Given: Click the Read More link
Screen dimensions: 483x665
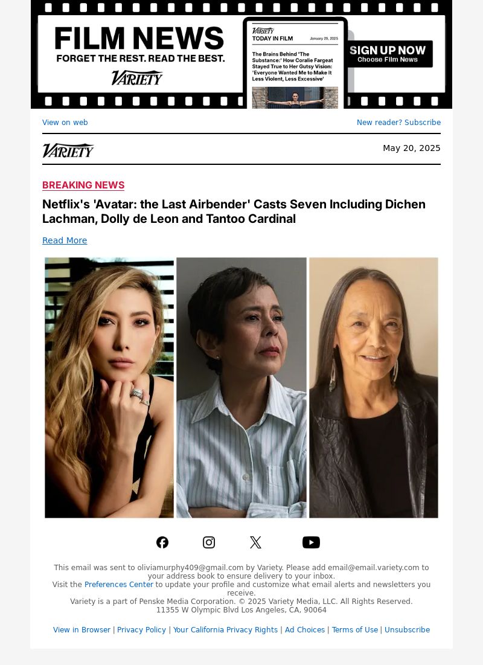Looking at the screenshot, I should (x=65, y=240).
